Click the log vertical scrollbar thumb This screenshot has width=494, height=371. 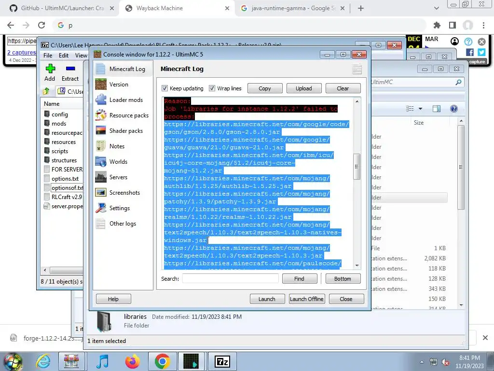pos(357,167)
